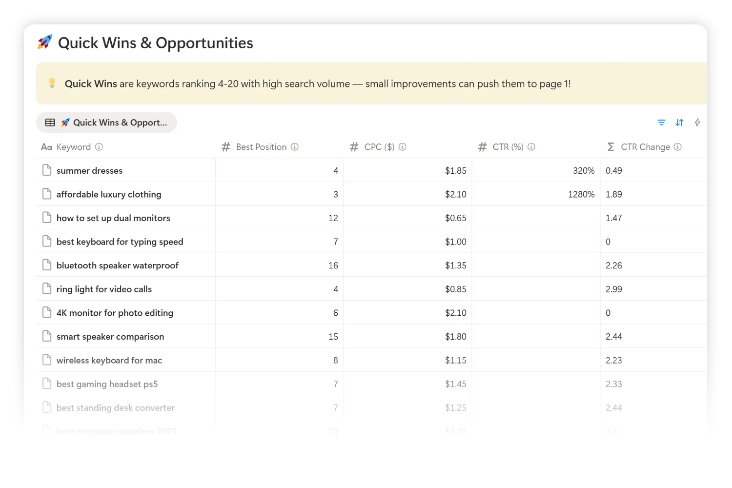732x488 pixels.
Task: Open best standing desk converter entry
Action: pos(116,408)
